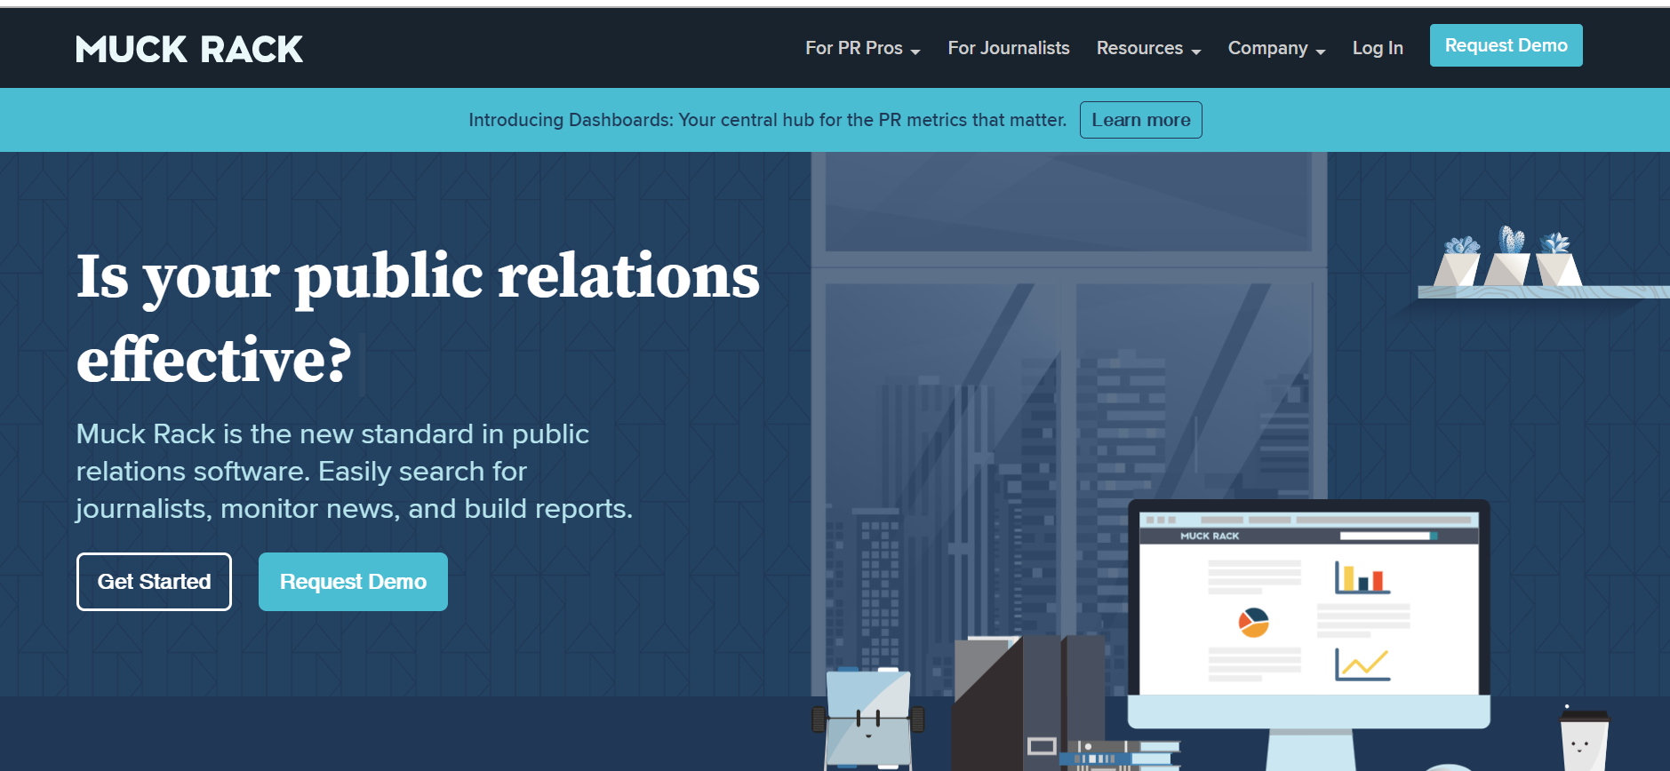Image resolution: width=1670 pixels, height=771 pixels.
Task: Click the Get Started button
Action: (x=154, y=582)
